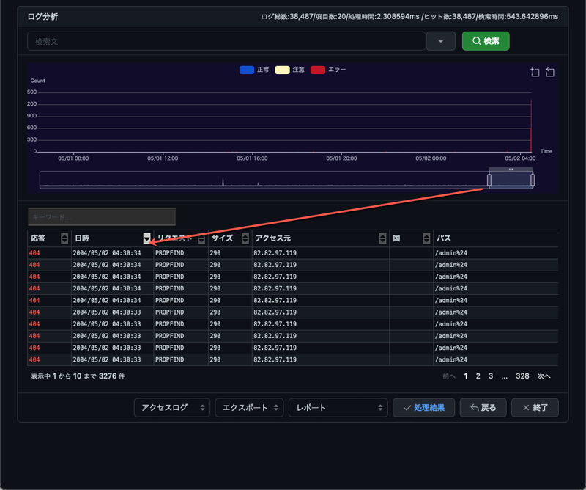Open the レポート select menu
Image resolution: width=586 pixels, height=490 pixels.
point(338,407)
